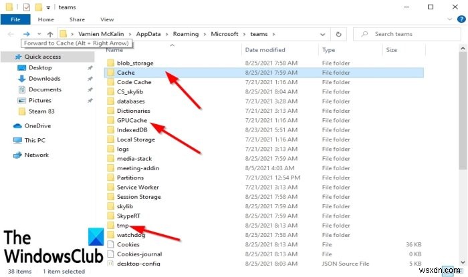Select the Cookies file icon
The image size is (468, 277).
pos(111,244)
